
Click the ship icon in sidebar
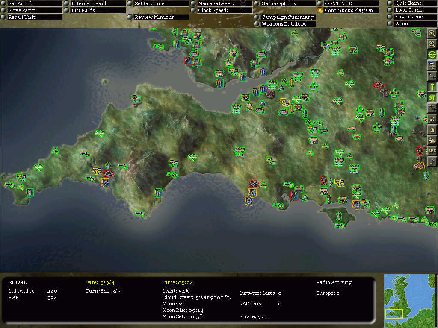432,140
